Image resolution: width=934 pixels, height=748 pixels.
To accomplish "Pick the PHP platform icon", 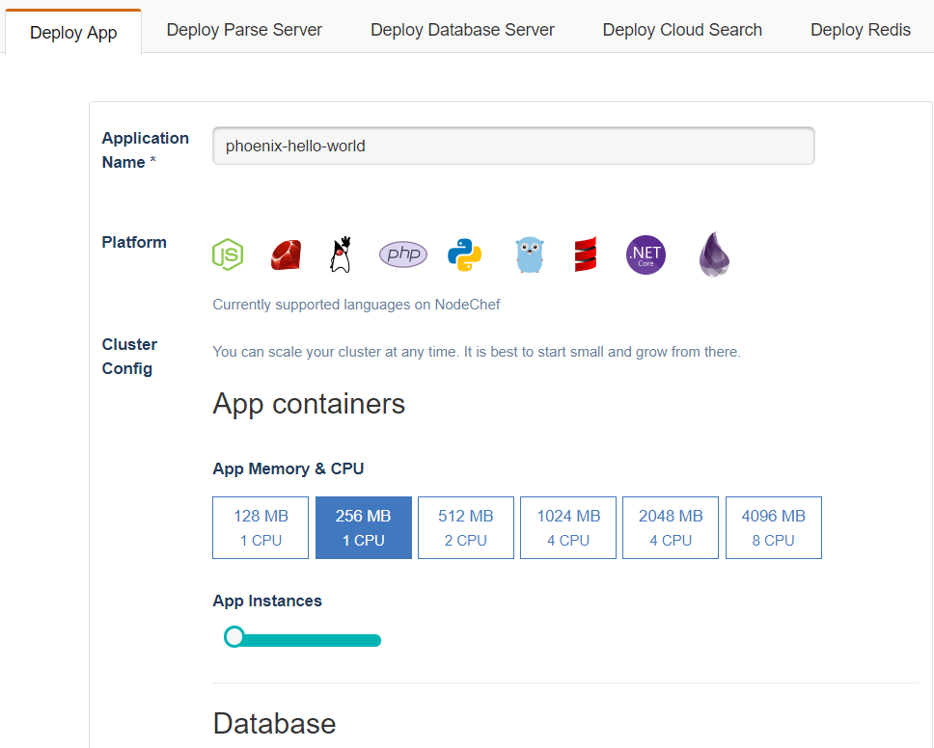I will click(403, 254).
